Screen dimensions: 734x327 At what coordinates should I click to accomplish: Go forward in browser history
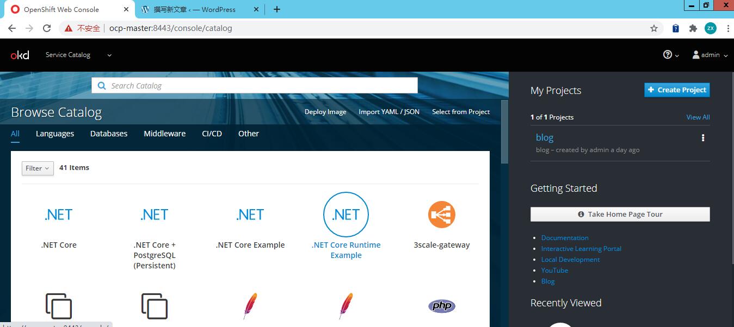tap(29, 28)
